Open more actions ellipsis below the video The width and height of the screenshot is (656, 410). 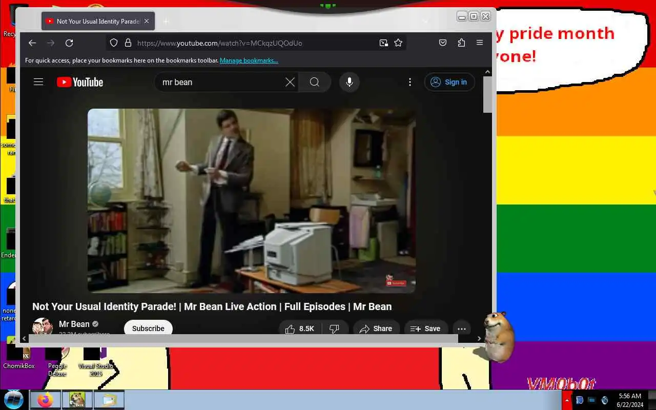461,329
